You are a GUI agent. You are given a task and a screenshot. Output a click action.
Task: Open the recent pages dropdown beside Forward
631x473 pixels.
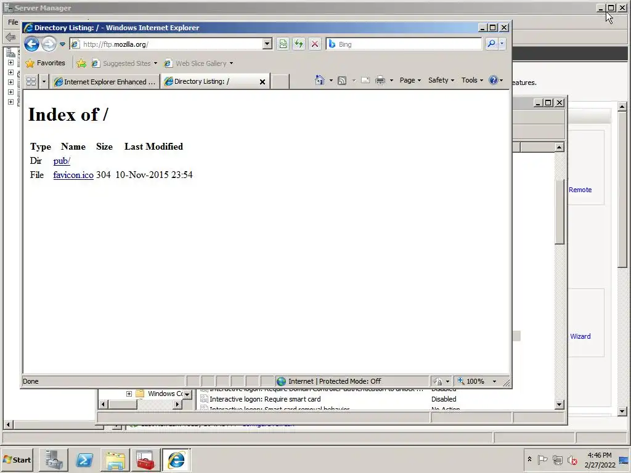(x=62, y=44)
